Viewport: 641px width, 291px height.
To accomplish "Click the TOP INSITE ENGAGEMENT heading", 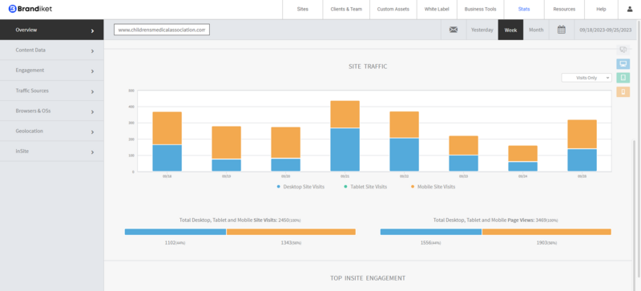I will click(368, 278).
